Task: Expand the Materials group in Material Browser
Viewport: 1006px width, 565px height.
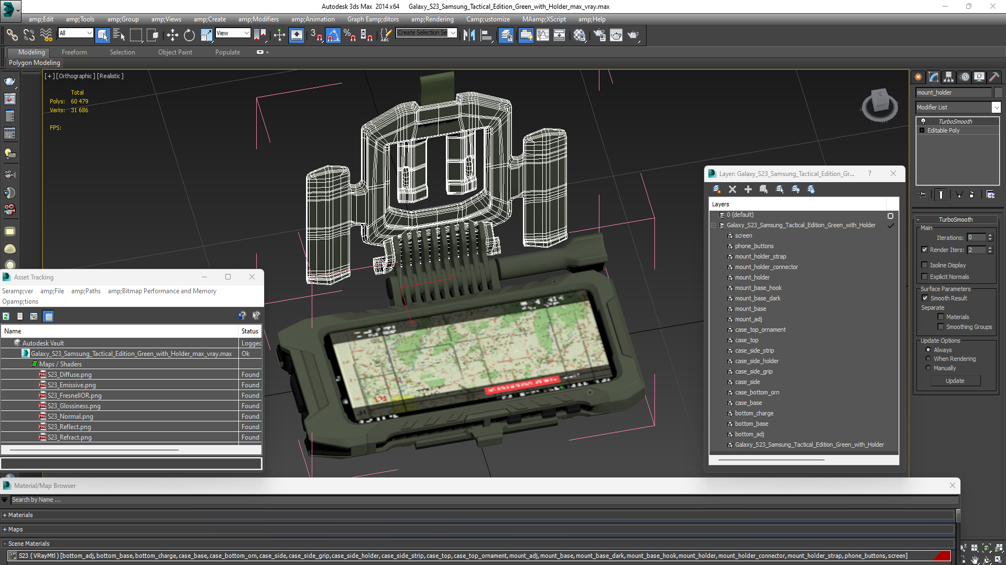Action: point(5,515)
